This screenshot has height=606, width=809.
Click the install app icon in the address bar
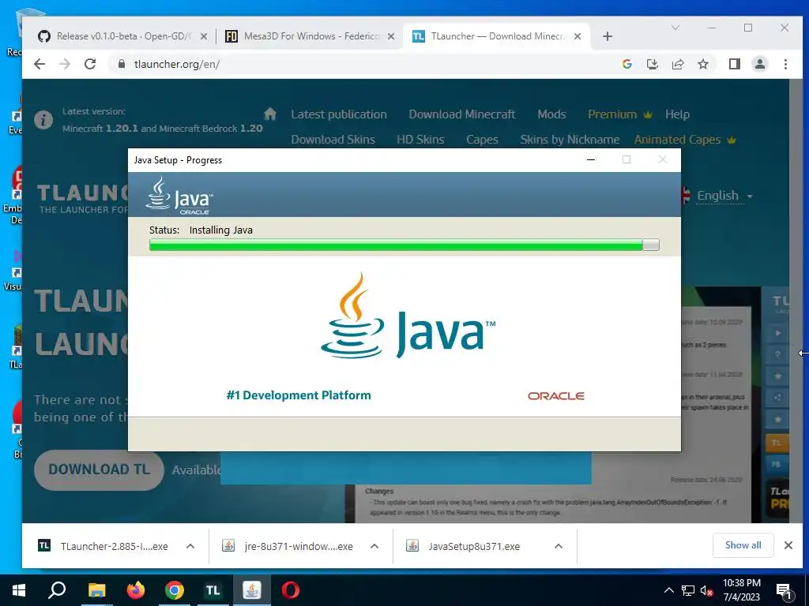click(x=653, y=64)
